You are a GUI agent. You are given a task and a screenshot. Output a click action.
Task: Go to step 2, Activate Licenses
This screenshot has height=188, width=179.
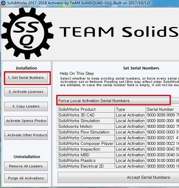pyautogui.click(x=26, y=92)
